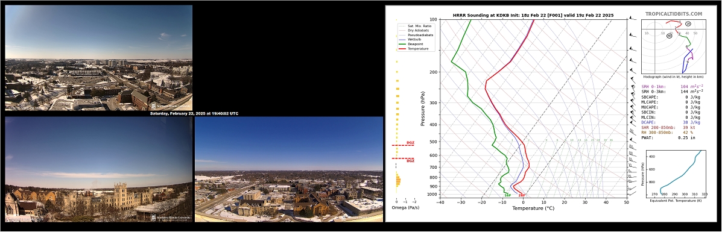722x232 pixels.
Task: Click the TROPICALTIDBITS.COM watermark link
Action: tap(673, 14)
